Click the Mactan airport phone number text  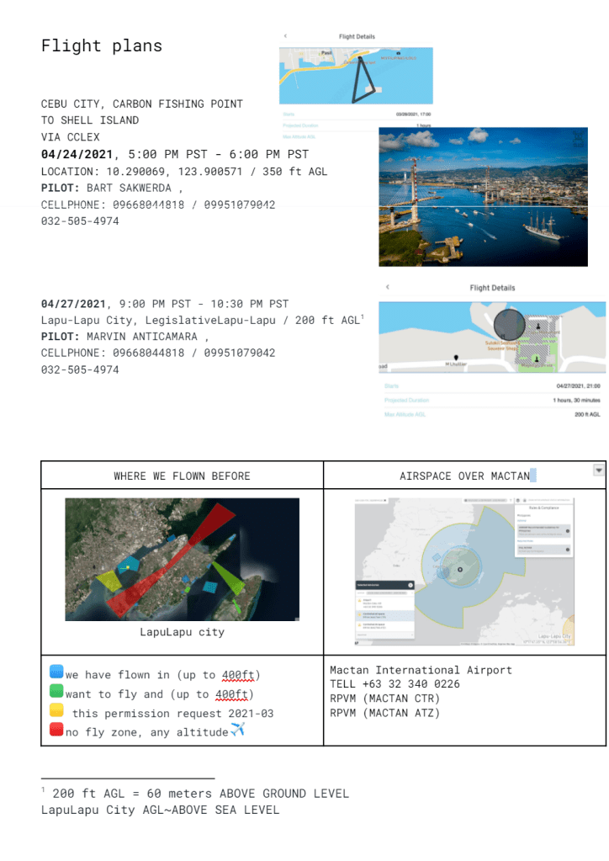(395, 684)
